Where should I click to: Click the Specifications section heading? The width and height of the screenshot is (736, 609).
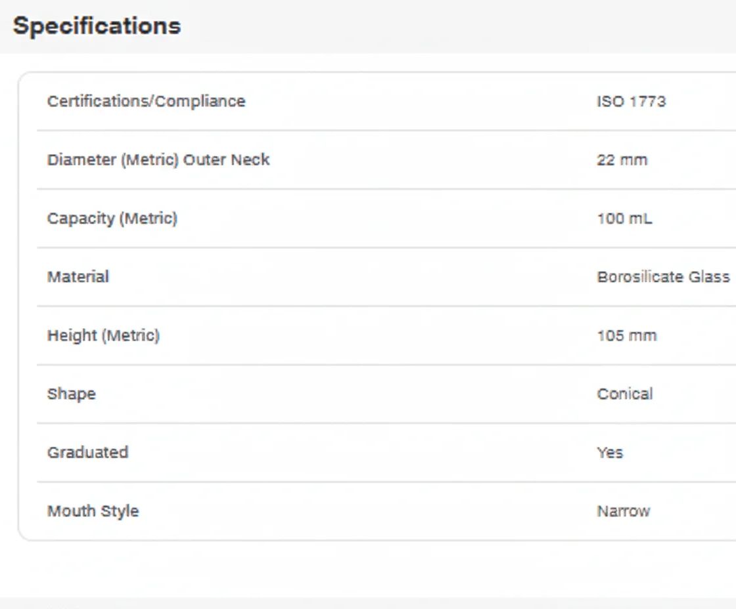click(97, 26)
